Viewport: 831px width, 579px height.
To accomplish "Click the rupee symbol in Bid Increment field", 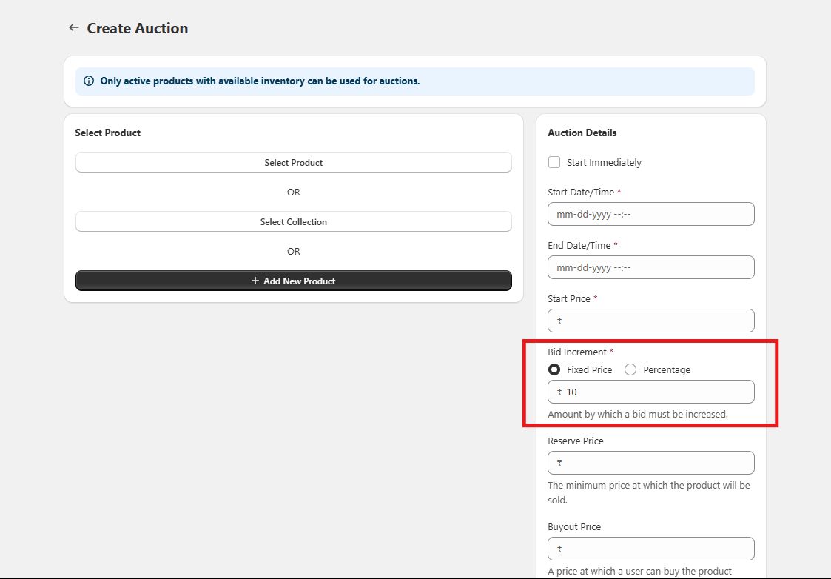I will pos(559,392).
